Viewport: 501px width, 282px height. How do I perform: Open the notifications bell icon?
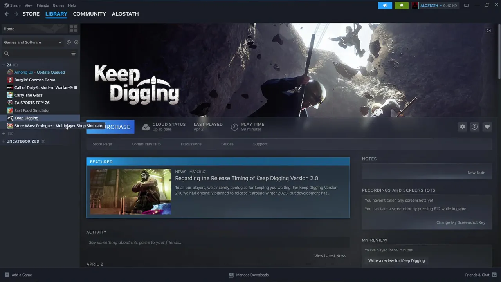point(402,5)
